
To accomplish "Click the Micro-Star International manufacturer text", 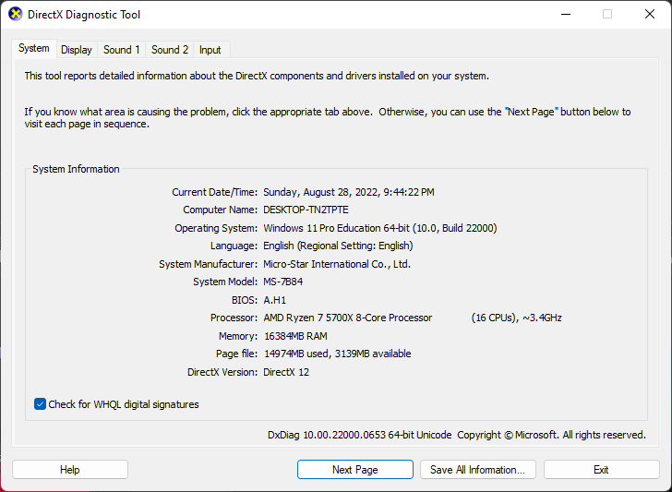I will pyautogui.click(x=336, y=264).
